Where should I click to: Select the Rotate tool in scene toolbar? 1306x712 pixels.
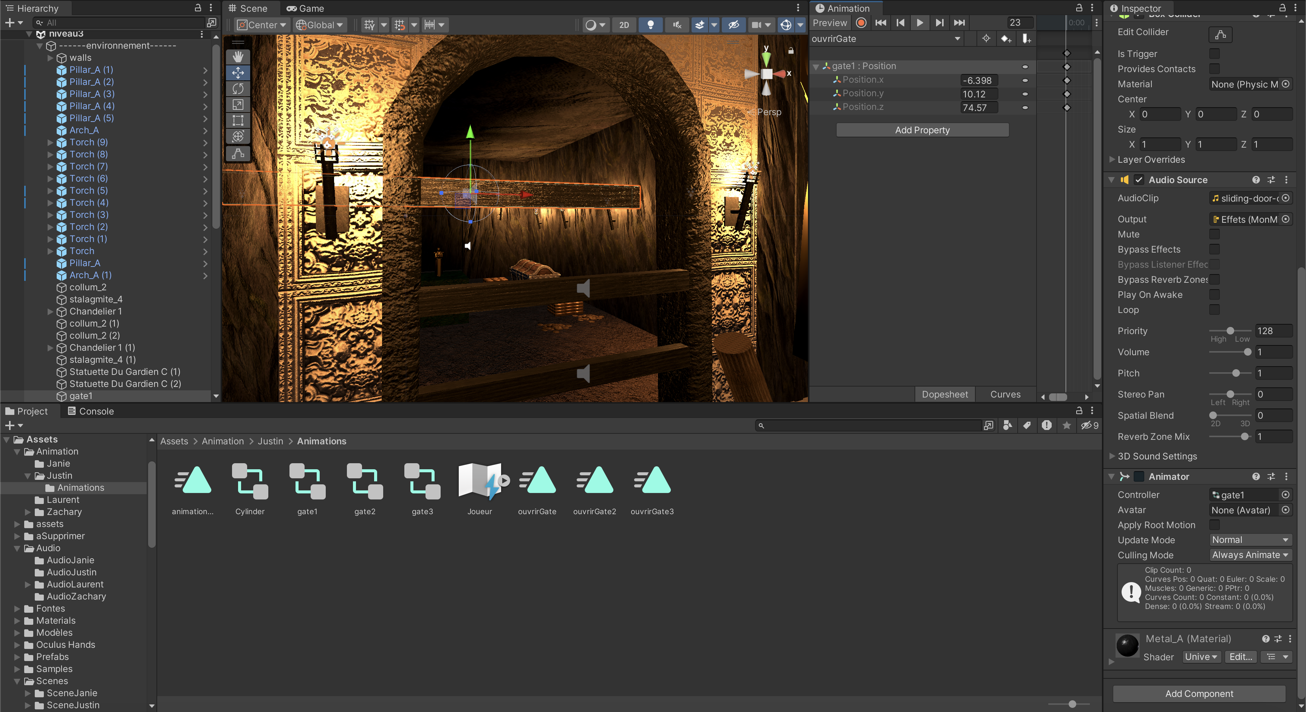[x=238, y=89]
